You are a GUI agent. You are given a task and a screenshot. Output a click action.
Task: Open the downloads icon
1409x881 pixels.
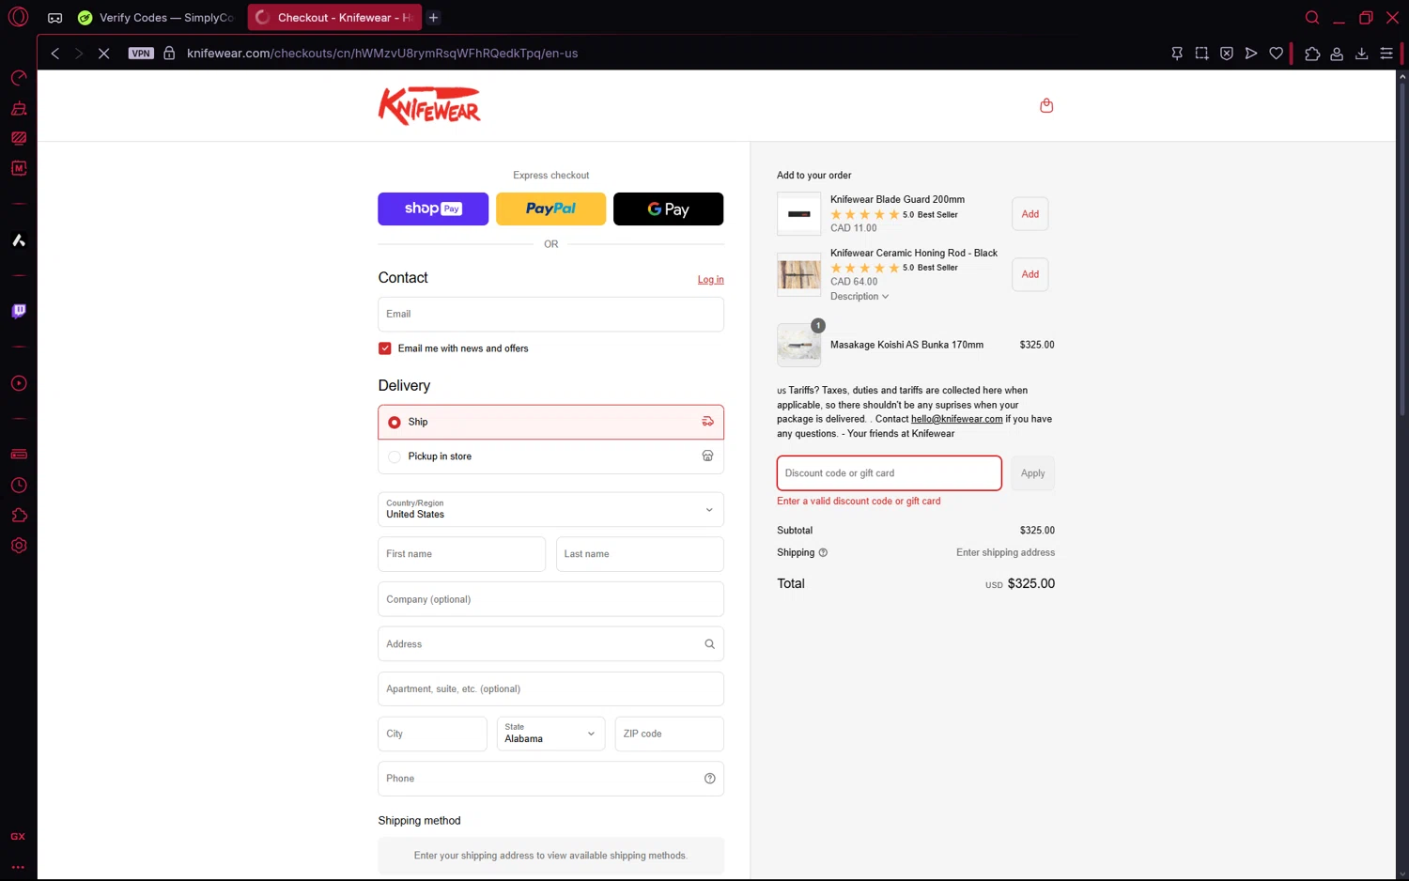(1361, 54)
